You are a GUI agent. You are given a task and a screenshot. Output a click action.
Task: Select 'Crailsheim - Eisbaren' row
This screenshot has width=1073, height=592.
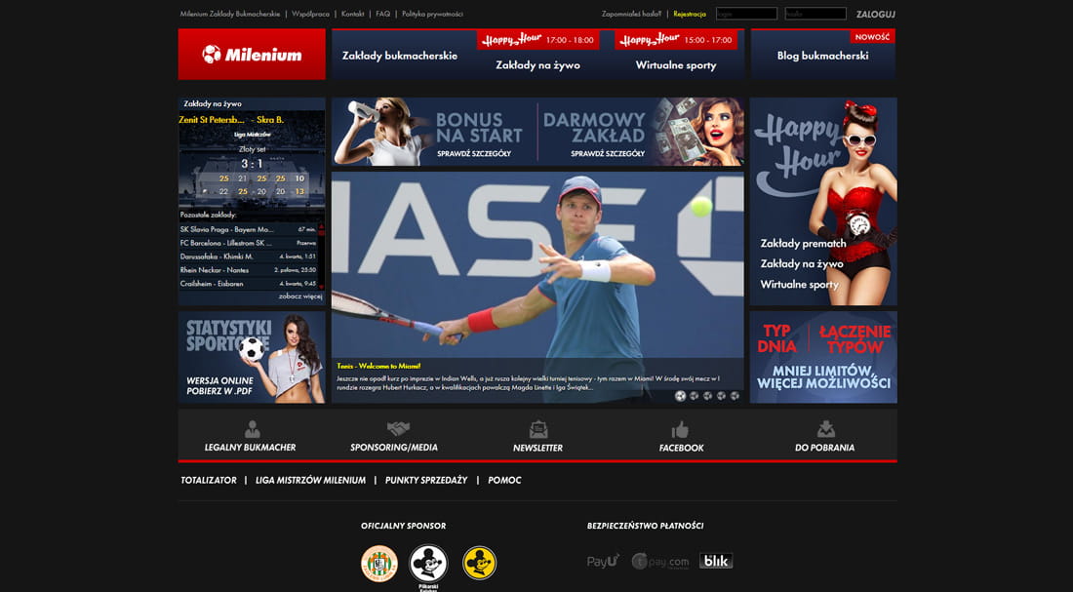coord(249,284)
